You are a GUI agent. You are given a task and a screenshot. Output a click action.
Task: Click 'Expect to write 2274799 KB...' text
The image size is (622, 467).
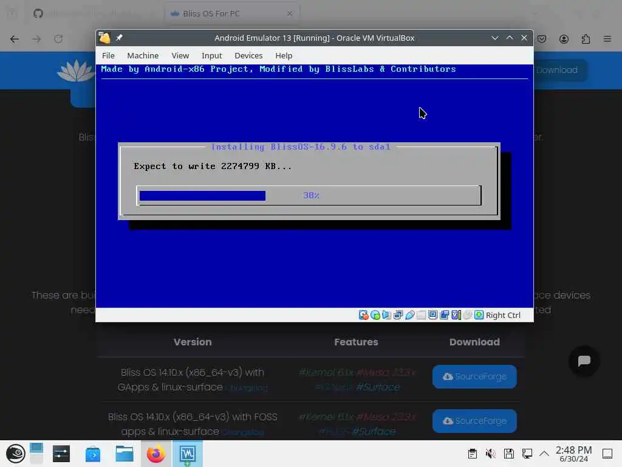click(x=212, y=167)
